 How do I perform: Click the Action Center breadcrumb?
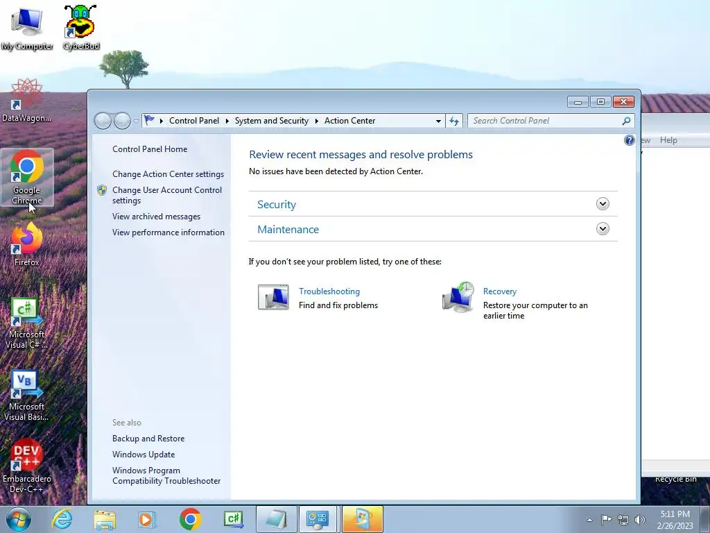click(x=349, y=121)
